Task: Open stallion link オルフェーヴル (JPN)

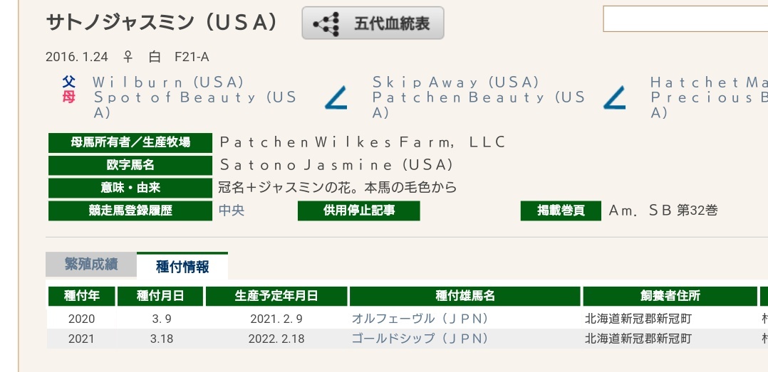Action: click(420, 319)
